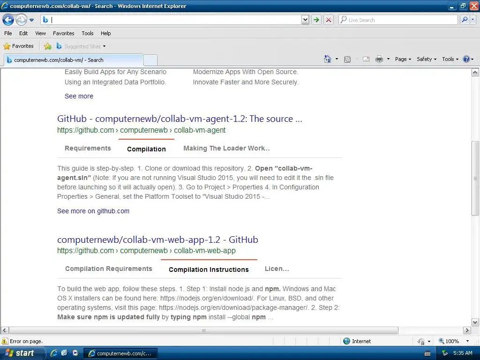
Task: Launch Windows Media Player from Quick Launch
Action: point(75,353)
